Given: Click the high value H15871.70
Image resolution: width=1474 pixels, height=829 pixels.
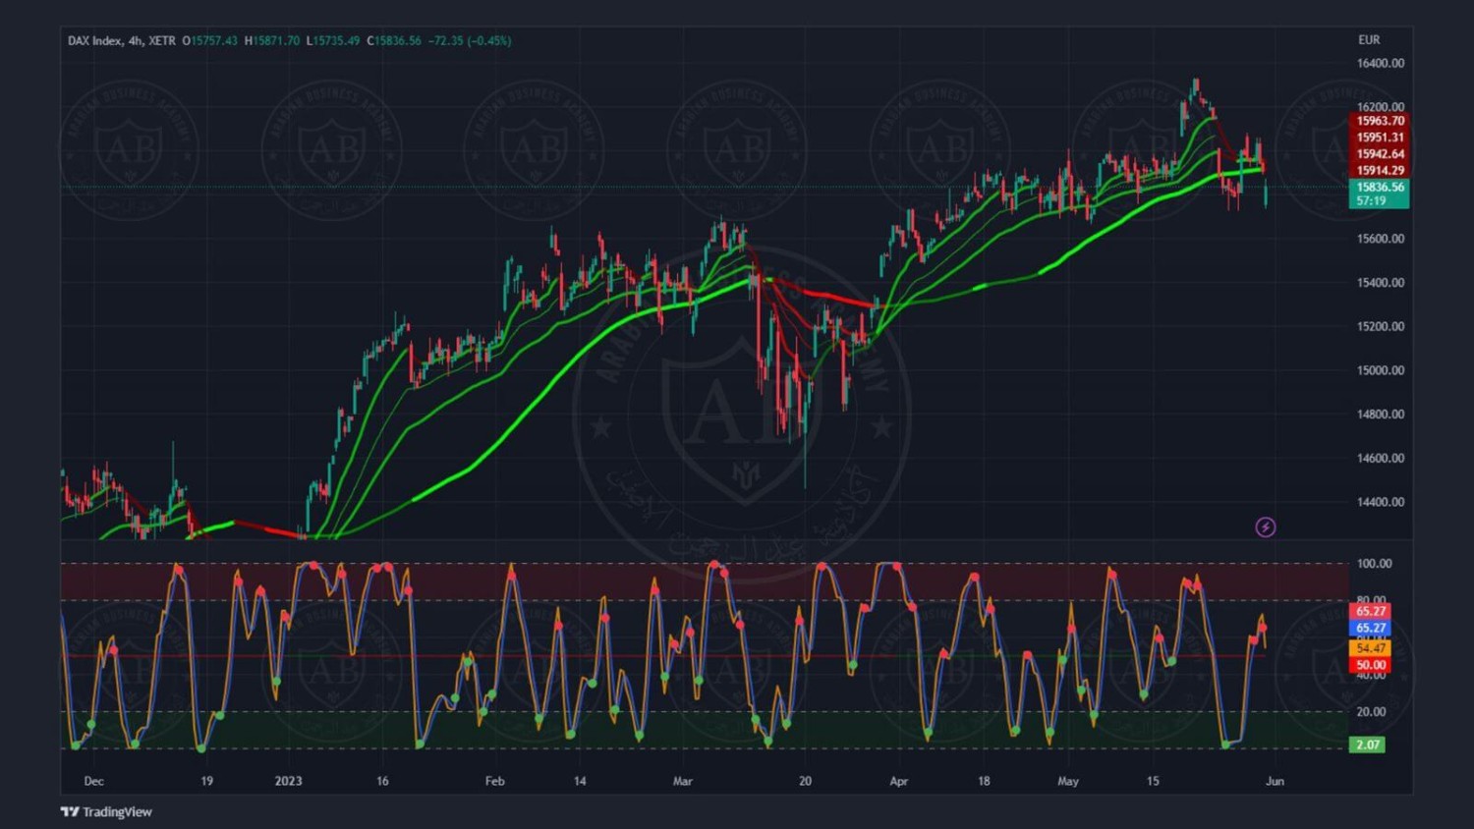Looking at the screenshot, I should [272, 40].
